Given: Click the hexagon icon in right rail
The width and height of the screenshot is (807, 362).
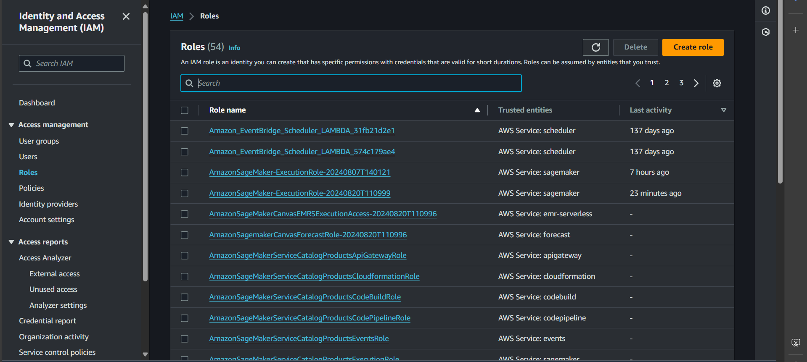Looking at the screenshot, I should 765,32.
